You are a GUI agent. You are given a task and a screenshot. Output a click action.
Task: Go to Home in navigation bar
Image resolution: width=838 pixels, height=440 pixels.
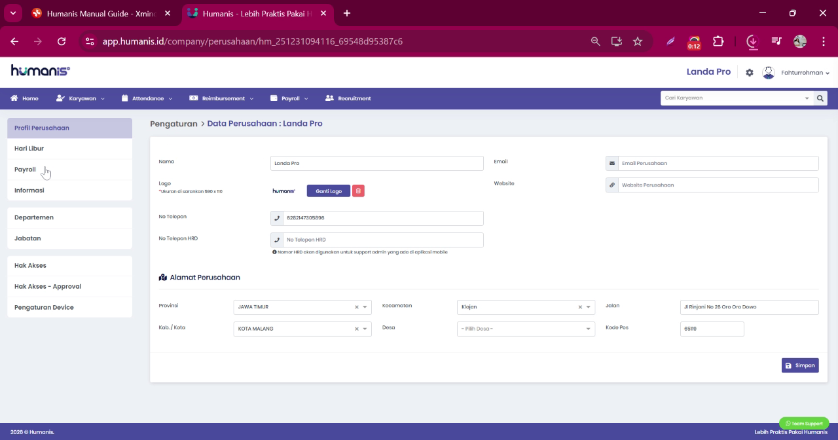pyautogui.click(x=24, y=98)
